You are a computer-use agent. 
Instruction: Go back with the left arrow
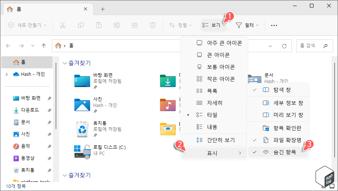(8, 46)
